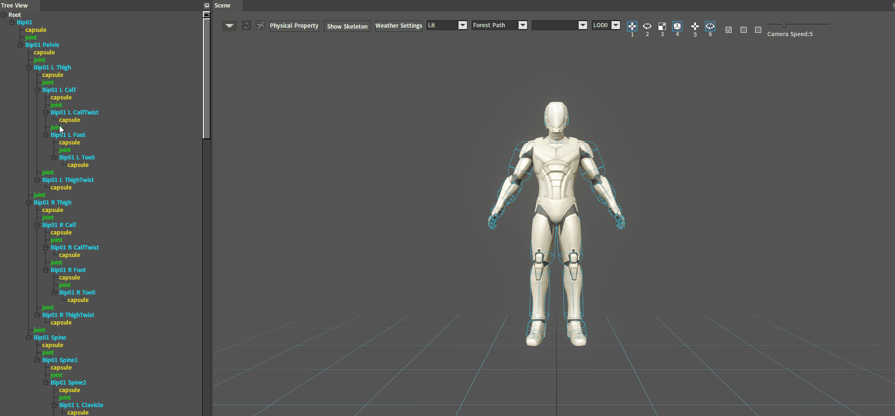The image size is (895, 416).
Task: Select joint directly under Bip01 R Foot
Action: coord(65,285)
